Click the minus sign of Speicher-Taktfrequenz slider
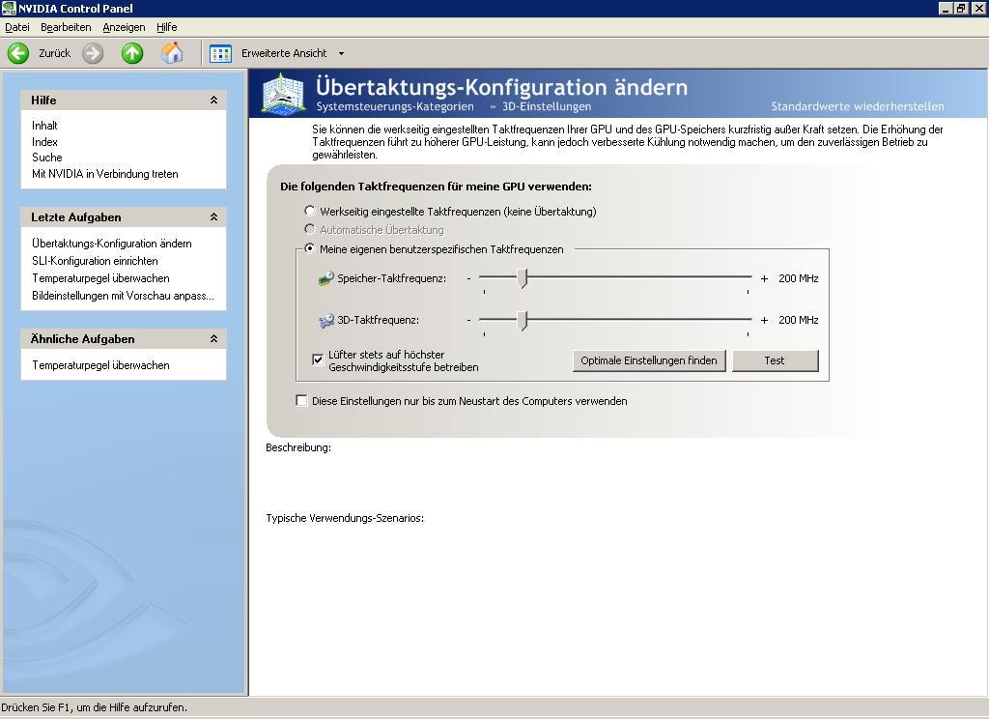The image size is (989, 719). 468,278
